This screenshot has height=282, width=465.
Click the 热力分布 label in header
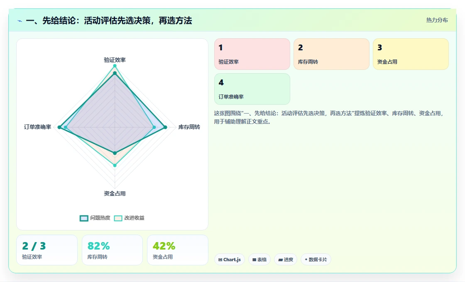click(x=437, y=20)
